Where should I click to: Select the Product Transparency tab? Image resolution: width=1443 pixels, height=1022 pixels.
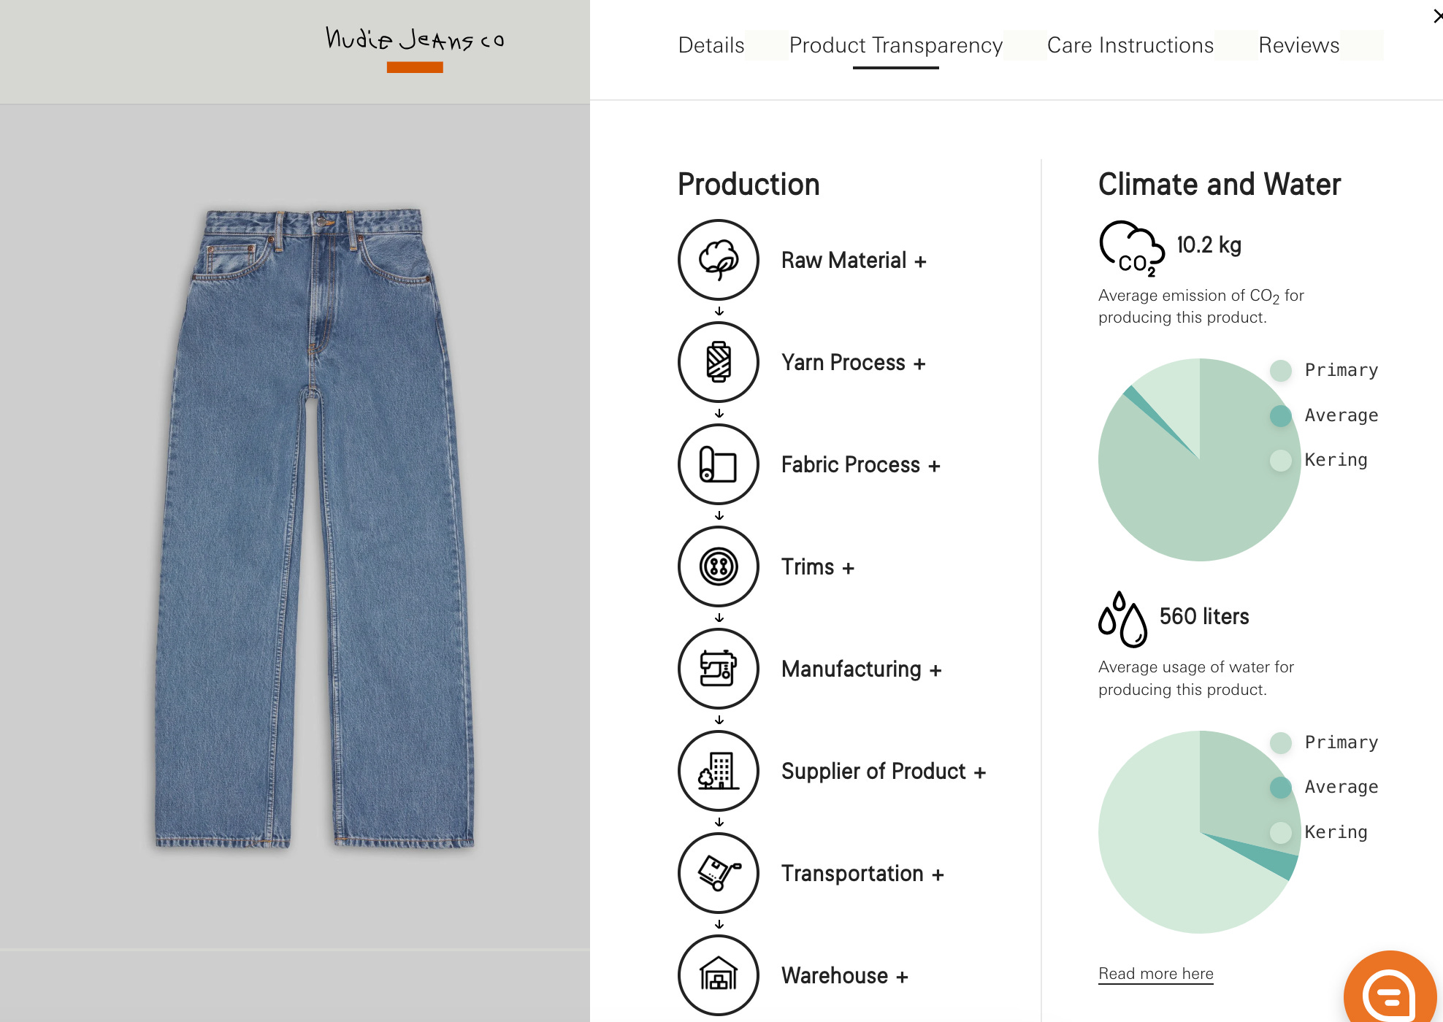pyautogui.click(x=895, y=45)
